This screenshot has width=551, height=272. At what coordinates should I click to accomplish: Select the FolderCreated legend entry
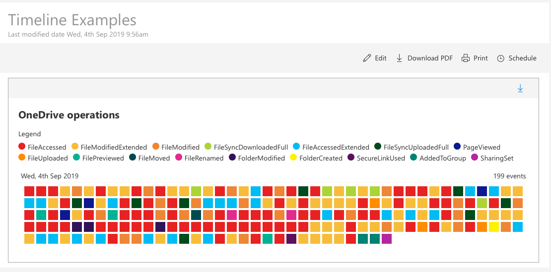coord(316,158)
